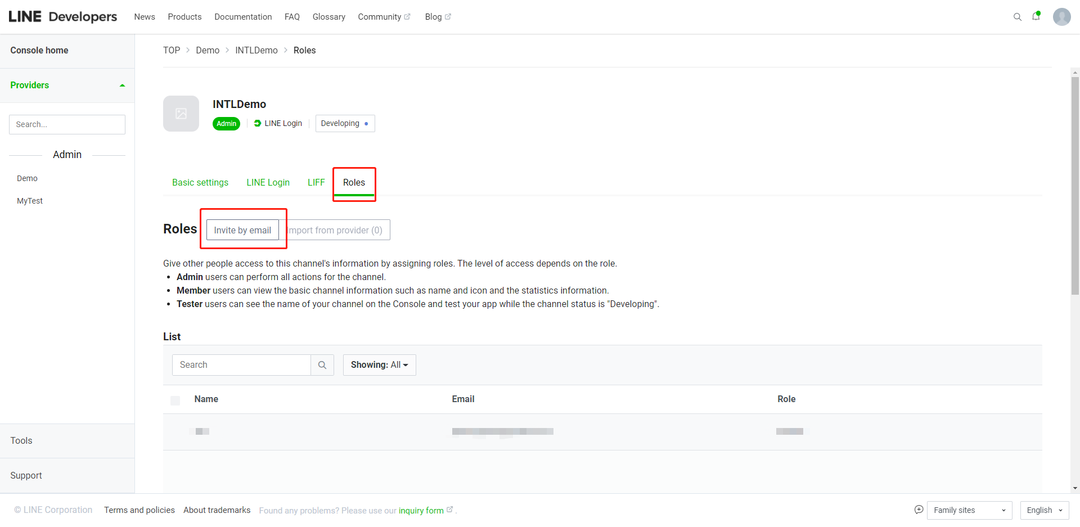Open search using the magnifier icon
Viewport: 1080px width, 527px height.
tap(1017, 17)
